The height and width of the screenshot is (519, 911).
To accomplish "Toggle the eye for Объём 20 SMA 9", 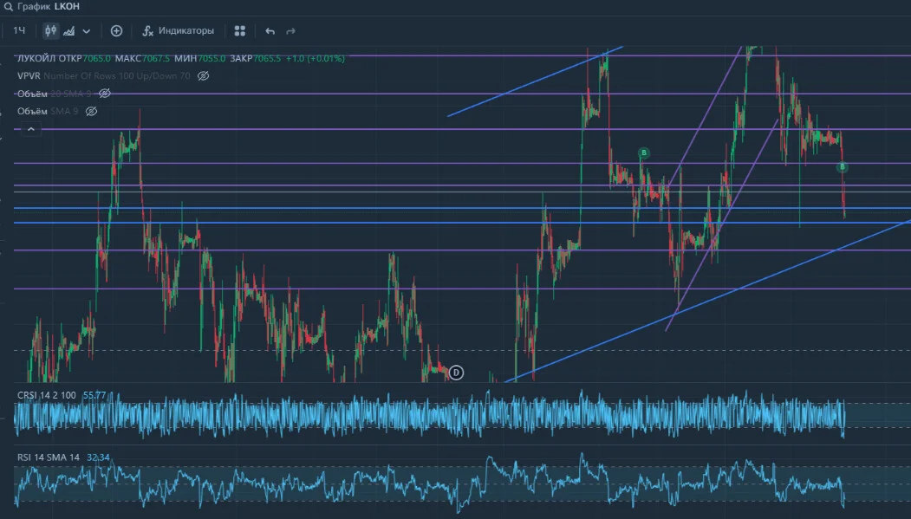I will (x=105, y=94).
